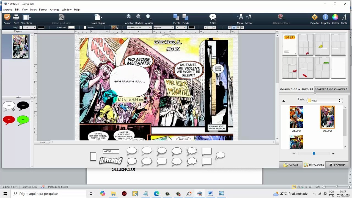Select top-row spiky burst balloon shape

click(192, 151)
